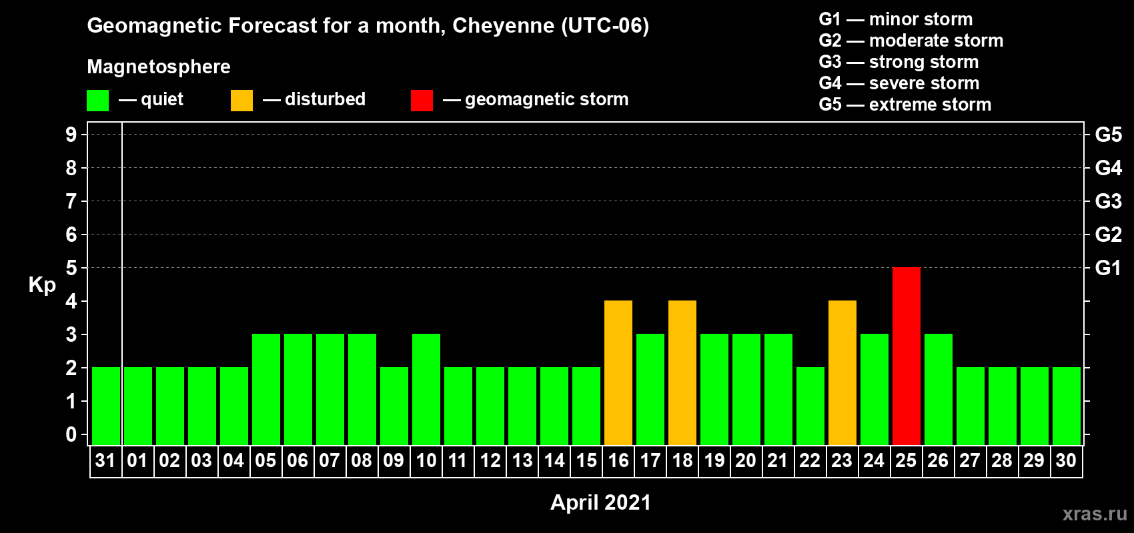Click the 'Kp' axis label
The height and width of the screenshot is (533, 1134).
coord(42,285)
